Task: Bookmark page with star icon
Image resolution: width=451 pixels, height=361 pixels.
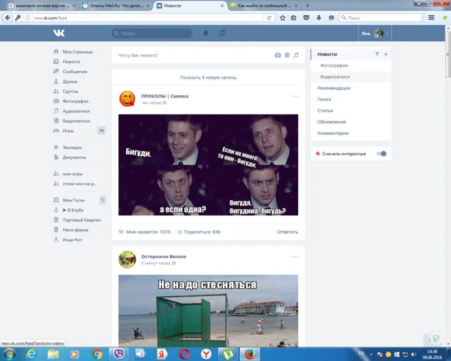Action: click(283, 18)
